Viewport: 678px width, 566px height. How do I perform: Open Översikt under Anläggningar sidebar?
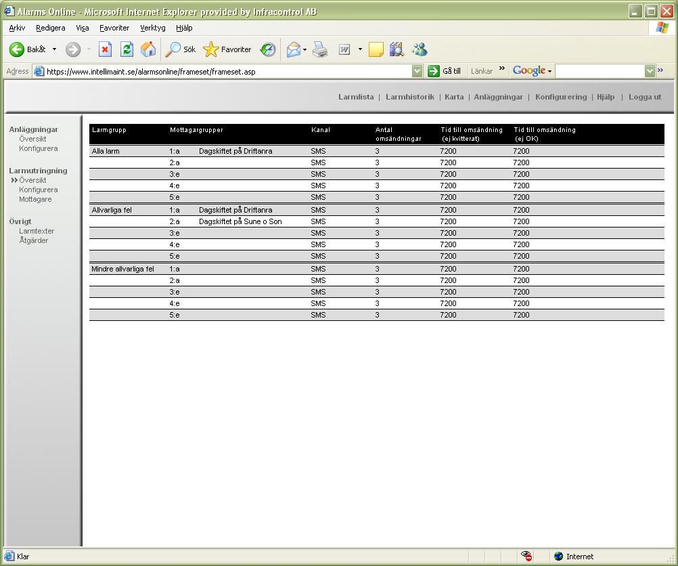click(x=32, y=139)
